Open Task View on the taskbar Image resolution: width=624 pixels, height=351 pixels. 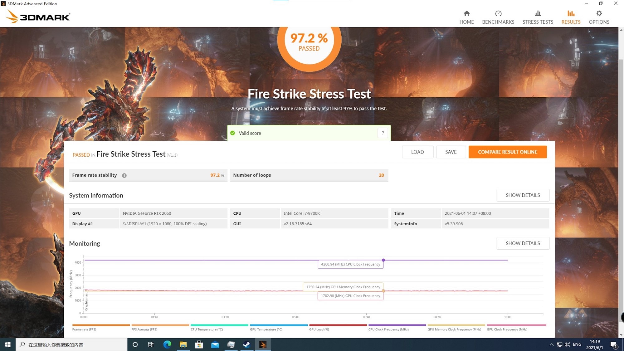point(151,344)
